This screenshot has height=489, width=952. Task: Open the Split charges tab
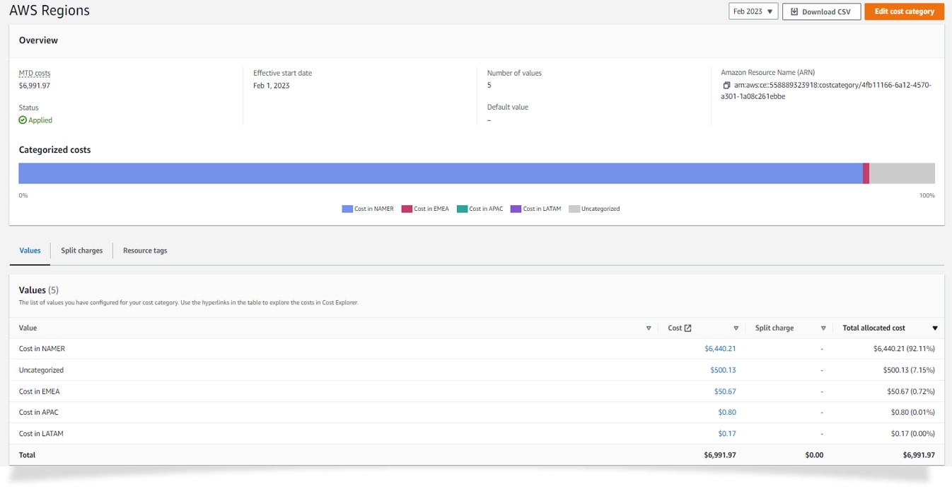[81, 251]
